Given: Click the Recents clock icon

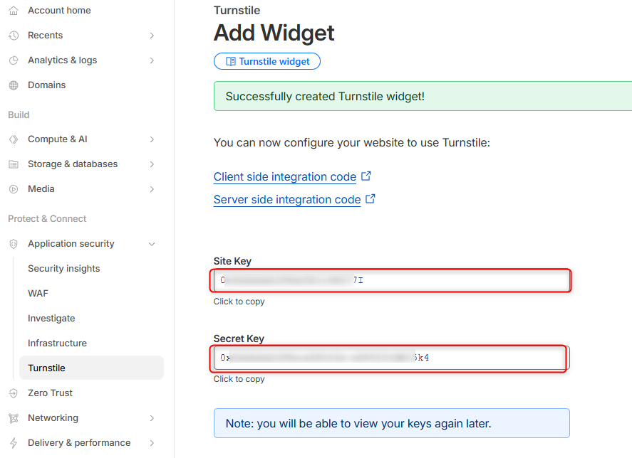Looking at the screenshot, I should [x=13, y=36].
